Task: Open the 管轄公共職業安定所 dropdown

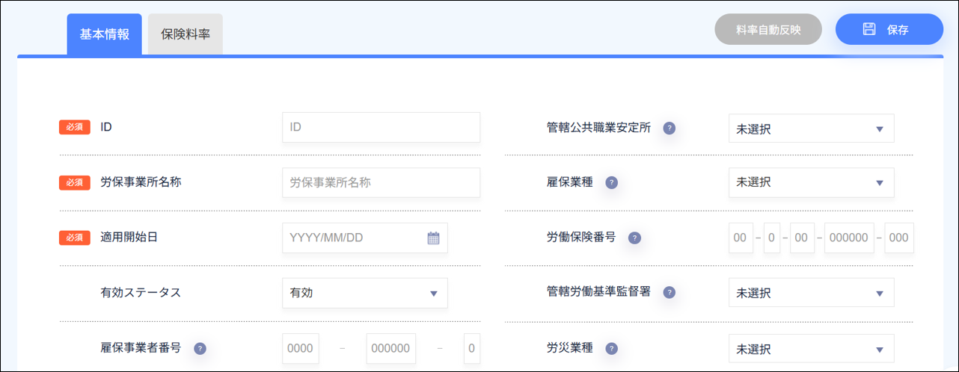Action: click(x=812, y=128)
